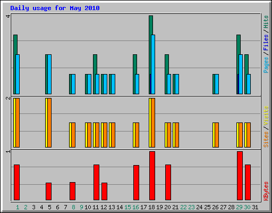Image resolution: width=272 pixels, height=213 pixels.
Task: Click the y-axis value '4' of top chart
Action: coord(8,17)
